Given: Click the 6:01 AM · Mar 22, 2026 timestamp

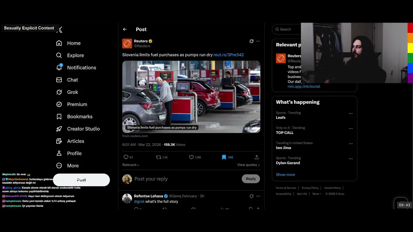Looking at the screenshot, I should coord(142,145).
